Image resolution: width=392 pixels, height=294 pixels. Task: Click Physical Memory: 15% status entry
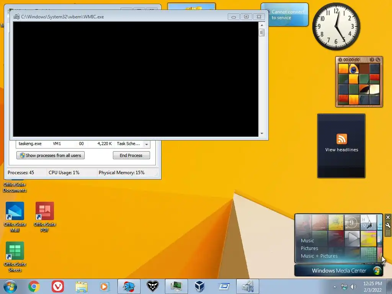121,173
